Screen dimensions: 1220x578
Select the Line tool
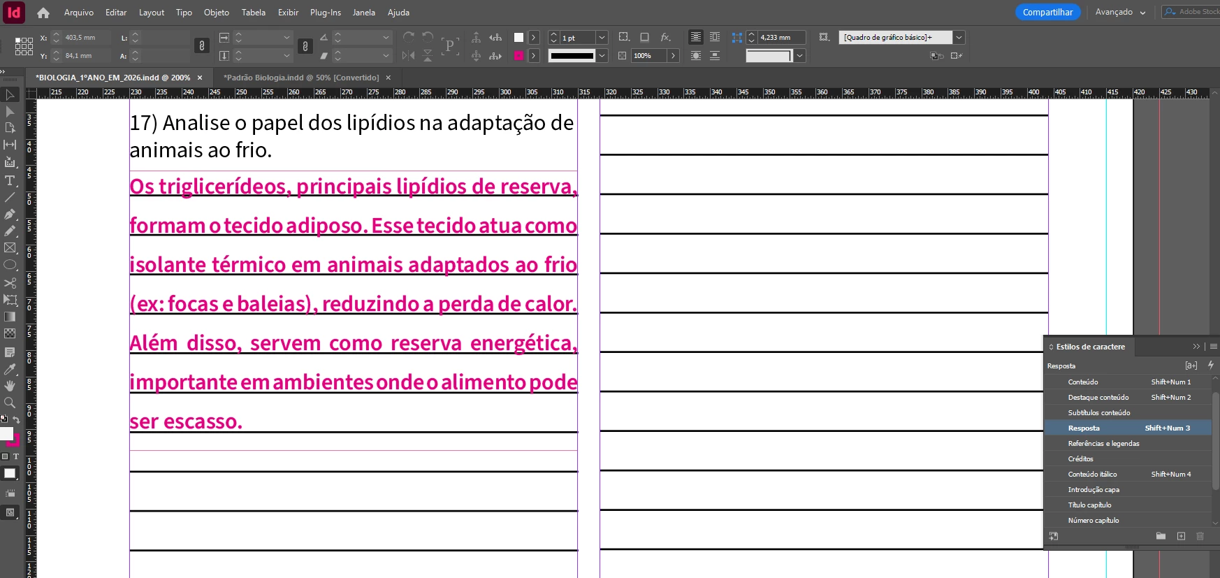[10, 197]
